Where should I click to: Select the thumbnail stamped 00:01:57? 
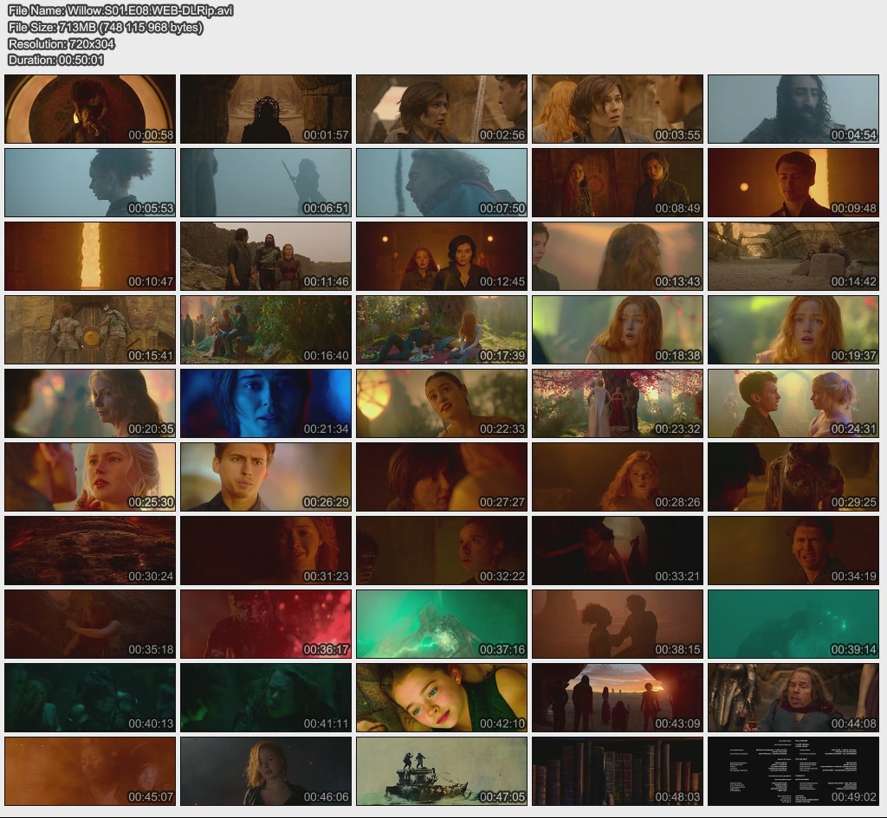(x=266, y=108)
